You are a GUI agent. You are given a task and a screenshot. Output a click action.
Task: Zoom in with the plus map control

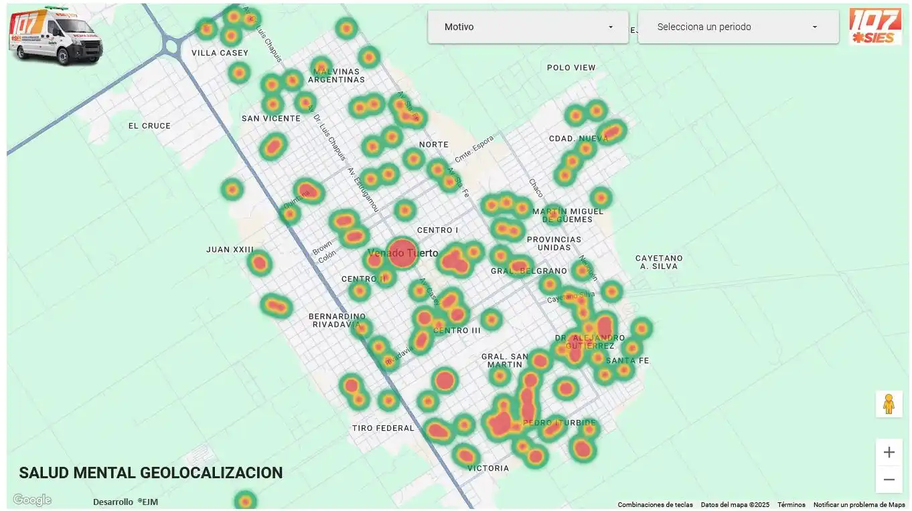click(x=889, y=451)
